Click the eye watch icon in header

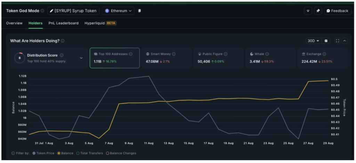[x=308, y=11]
